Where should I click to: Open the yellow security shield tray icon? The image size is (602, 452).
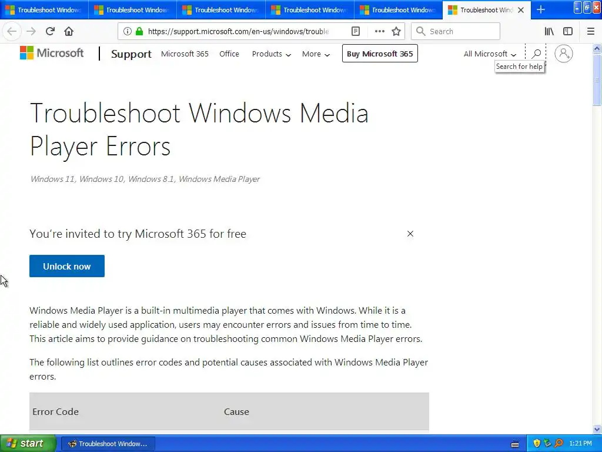point(537,443)
